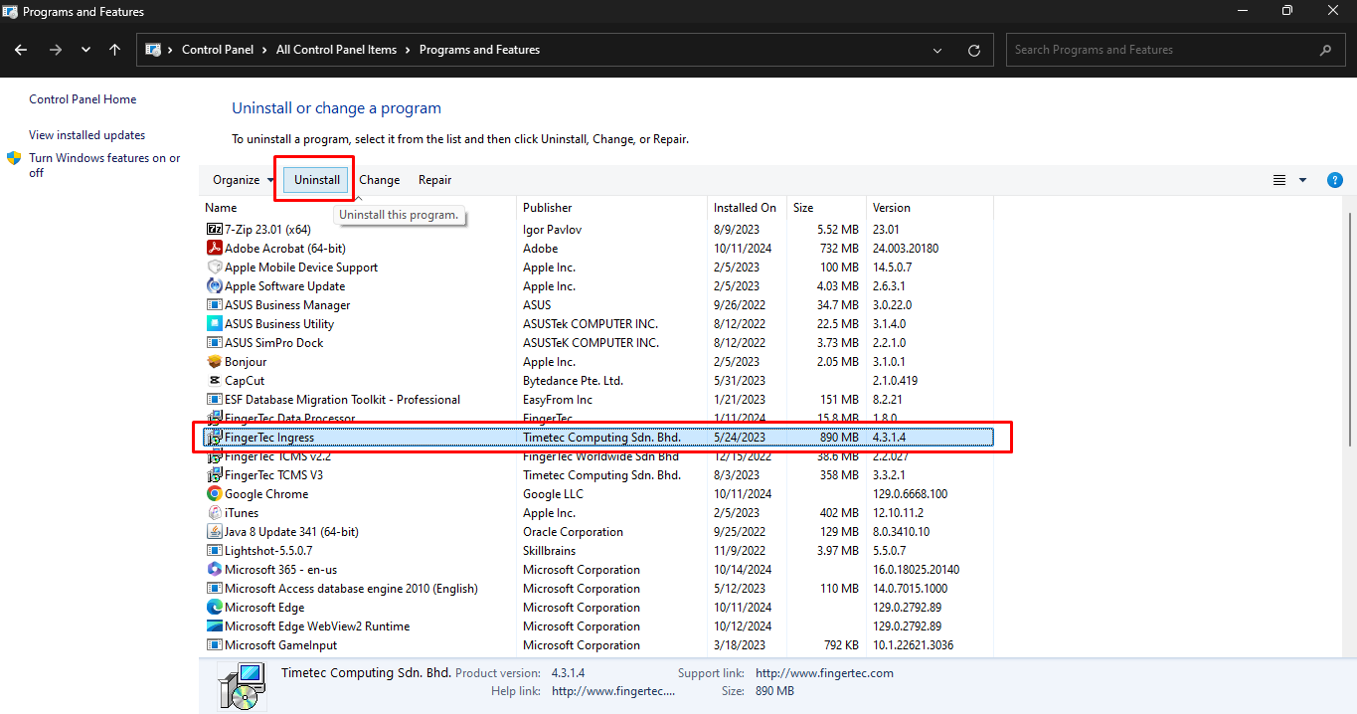Click Oracle Corporation publisher cell
This screenshot has height=714, width=1357.
coord(573,532)
